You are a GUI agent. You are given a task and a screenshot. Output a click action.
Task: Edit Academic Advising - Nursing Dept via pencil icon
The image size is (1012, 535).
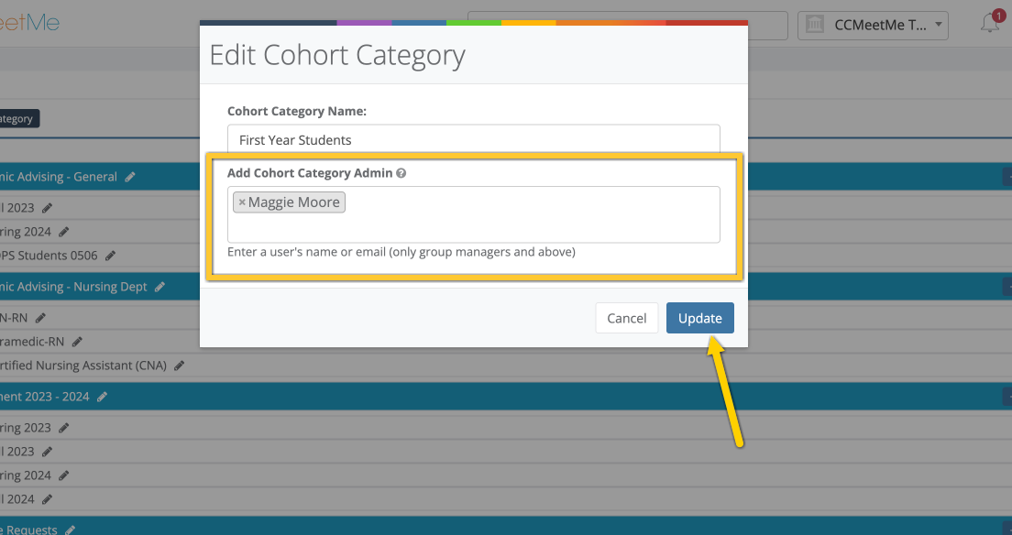[x=161, y=286]
